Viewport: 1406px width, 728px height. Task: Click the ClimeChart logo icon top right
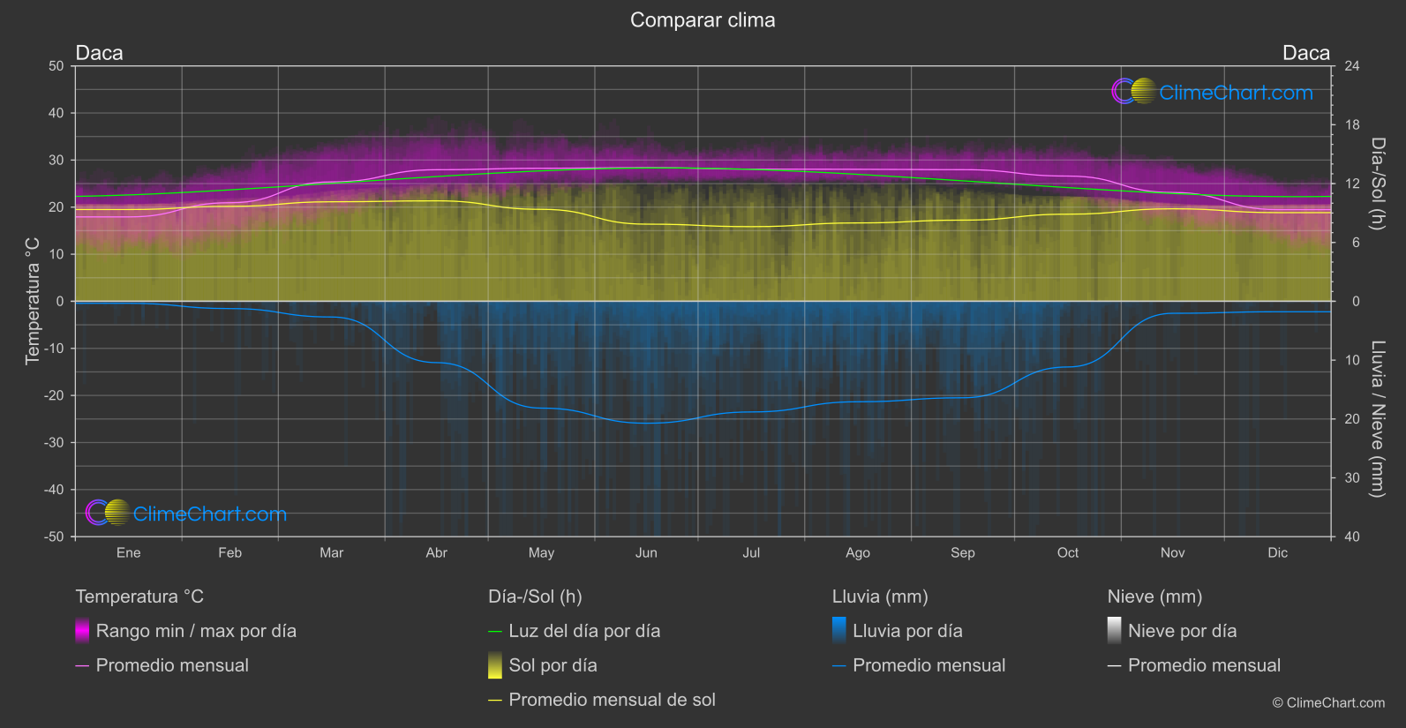[x=1133, y=91]
